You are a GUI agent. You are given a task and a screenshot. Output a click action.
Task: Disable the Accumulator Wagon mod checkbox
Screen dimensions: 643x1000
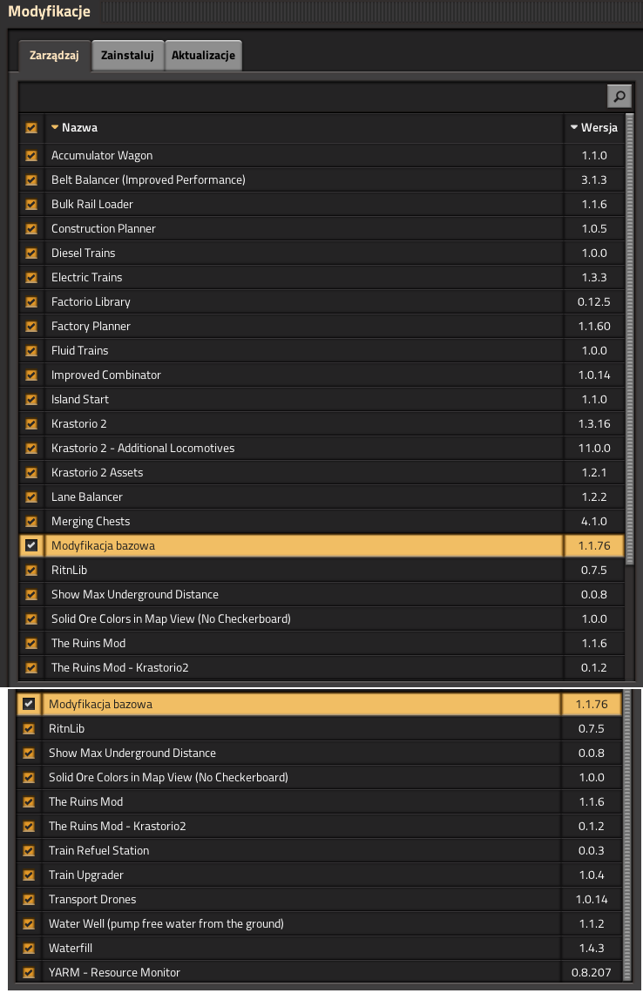pos(31,155)
